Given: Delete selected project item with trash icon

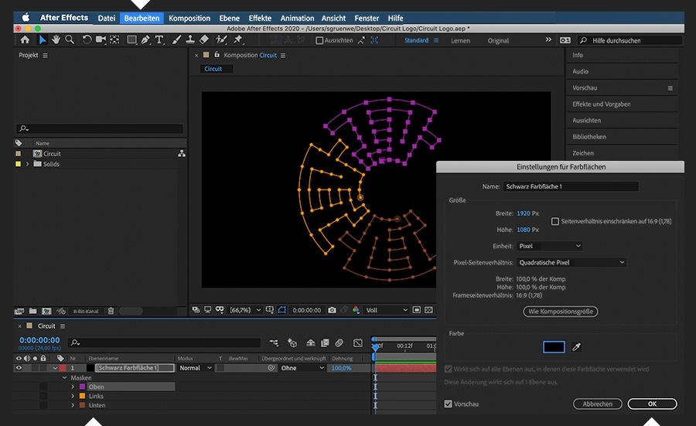Looking at the screenshot, I should pos(111,311).
